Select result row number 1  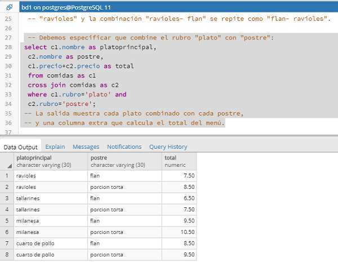[x=7, y=176]
